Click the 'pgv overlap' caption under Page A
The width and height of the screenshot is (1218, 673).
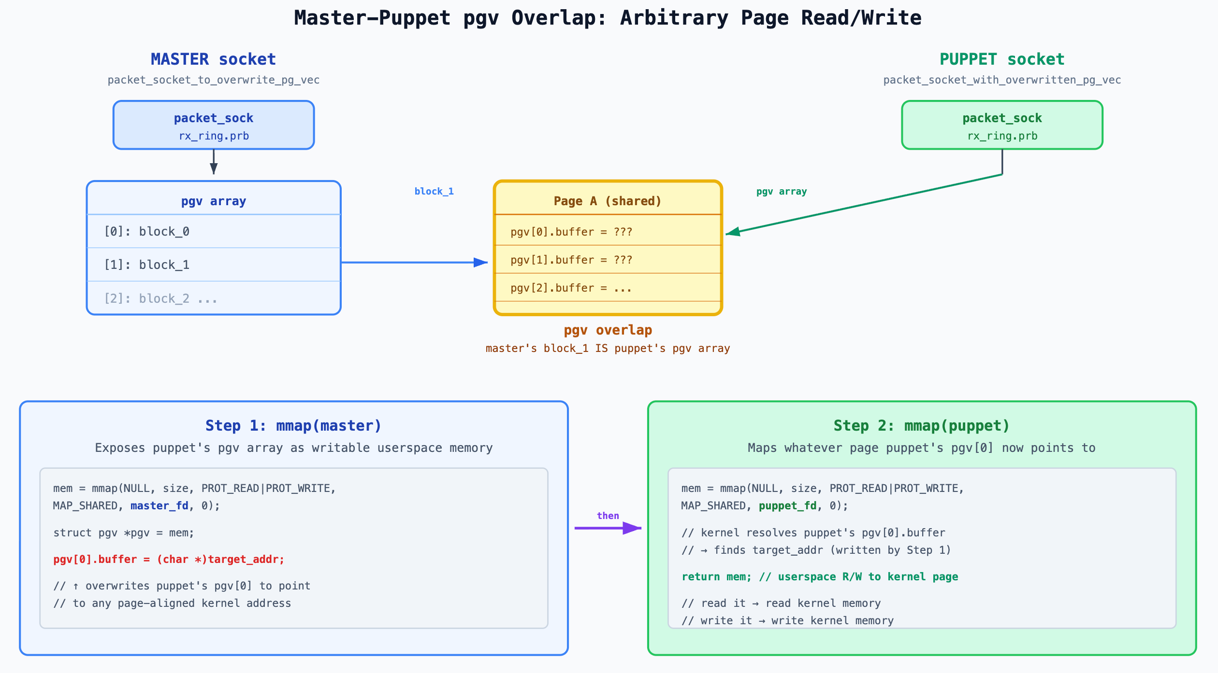coord(608,330)
